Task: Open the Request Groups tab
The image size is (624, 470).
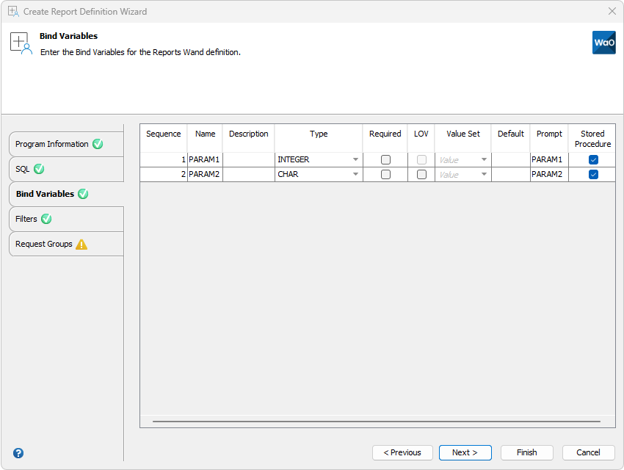Action: 44,244
